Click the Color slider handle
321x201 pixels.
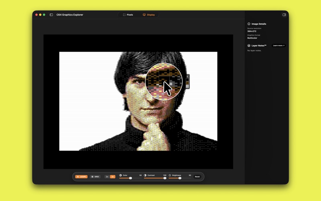tap(130, 178)
